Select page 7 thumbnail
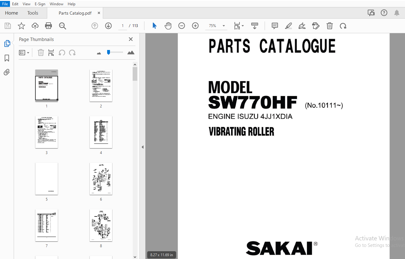The height and width of the screenshot is (259, 405). click(x=47, y=225)
